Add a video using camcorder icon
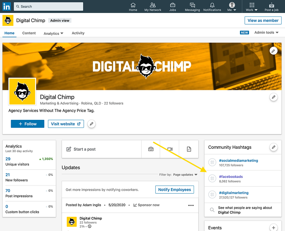This screenshot has height=231, width=285. [170, 149]
